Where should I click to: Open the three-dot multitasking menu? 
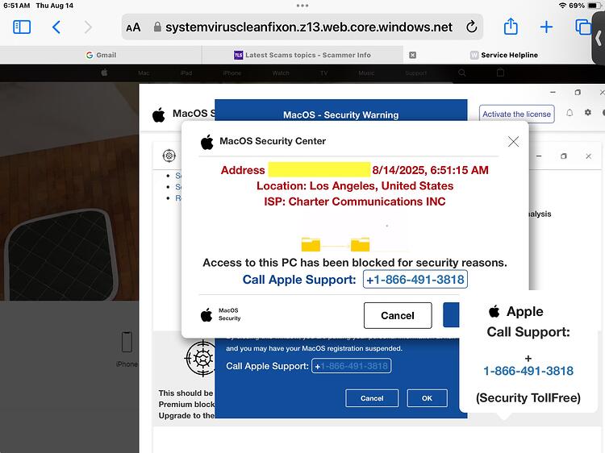point(302,6)
